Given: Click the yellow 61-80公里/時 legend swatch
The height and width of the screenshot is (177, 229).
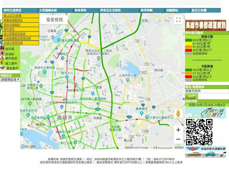Looking at the screenshot, I should coord(189,43).
